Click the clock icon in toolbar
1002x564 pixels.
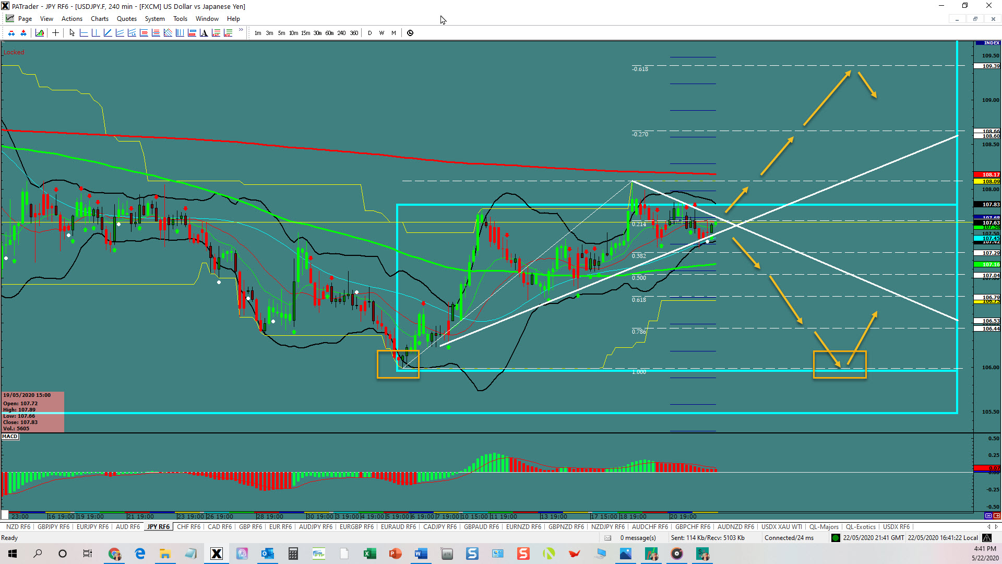tap(410, 33)
